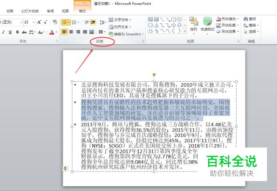277x191 pixels.
Task: Select the text box shape in the gallery
Action: 151,20
